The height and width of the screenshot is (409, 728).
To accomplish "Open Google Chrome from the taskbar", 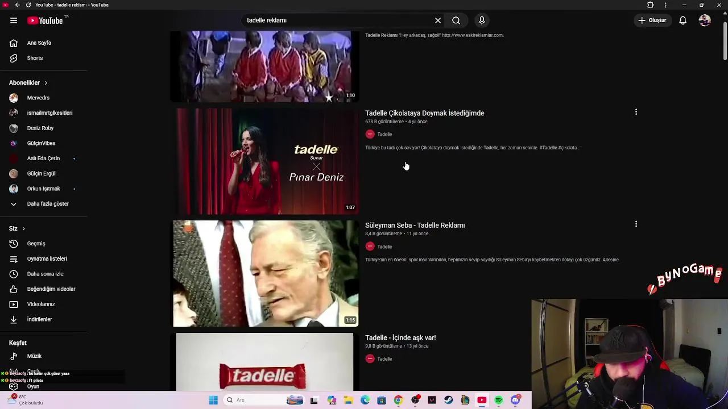I will click(398, 400).
